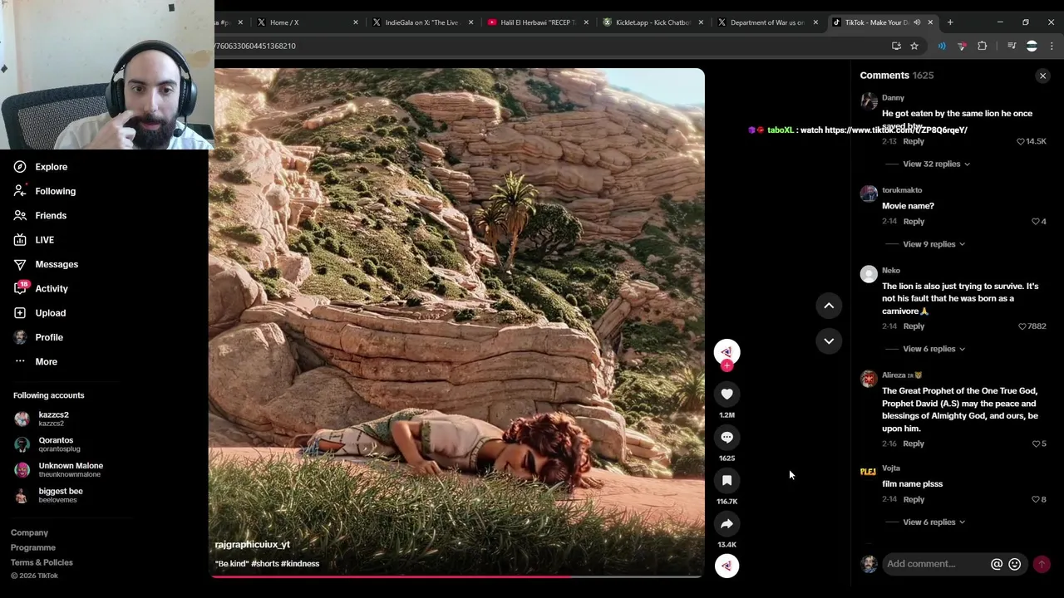The width and height of the screenshot is (1064, 598).
Task: Switch to IndieGala on X tab
Action: coord(422,22)
